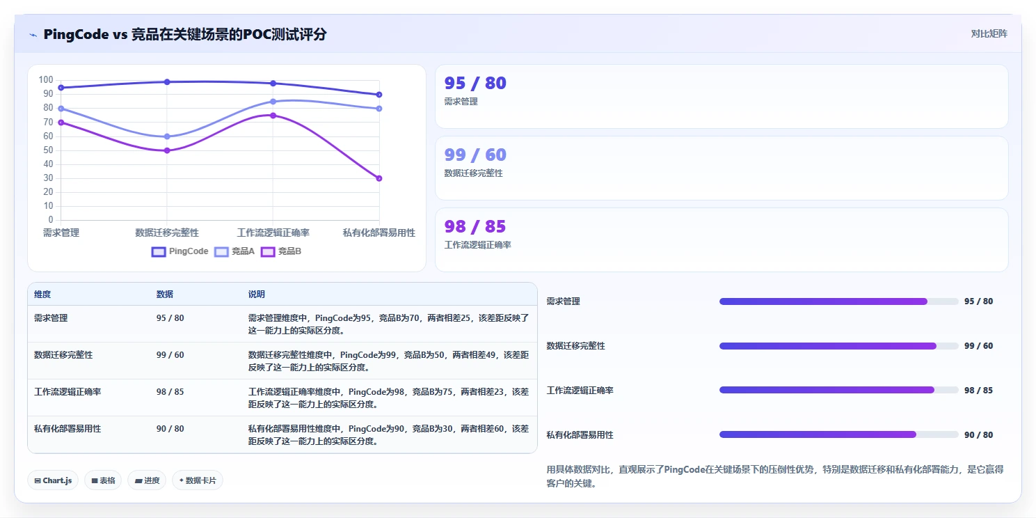Select the 私有化部署易用性 cell in the table
The height and width of the screenshot is (518, 1036).
point(67,429)
